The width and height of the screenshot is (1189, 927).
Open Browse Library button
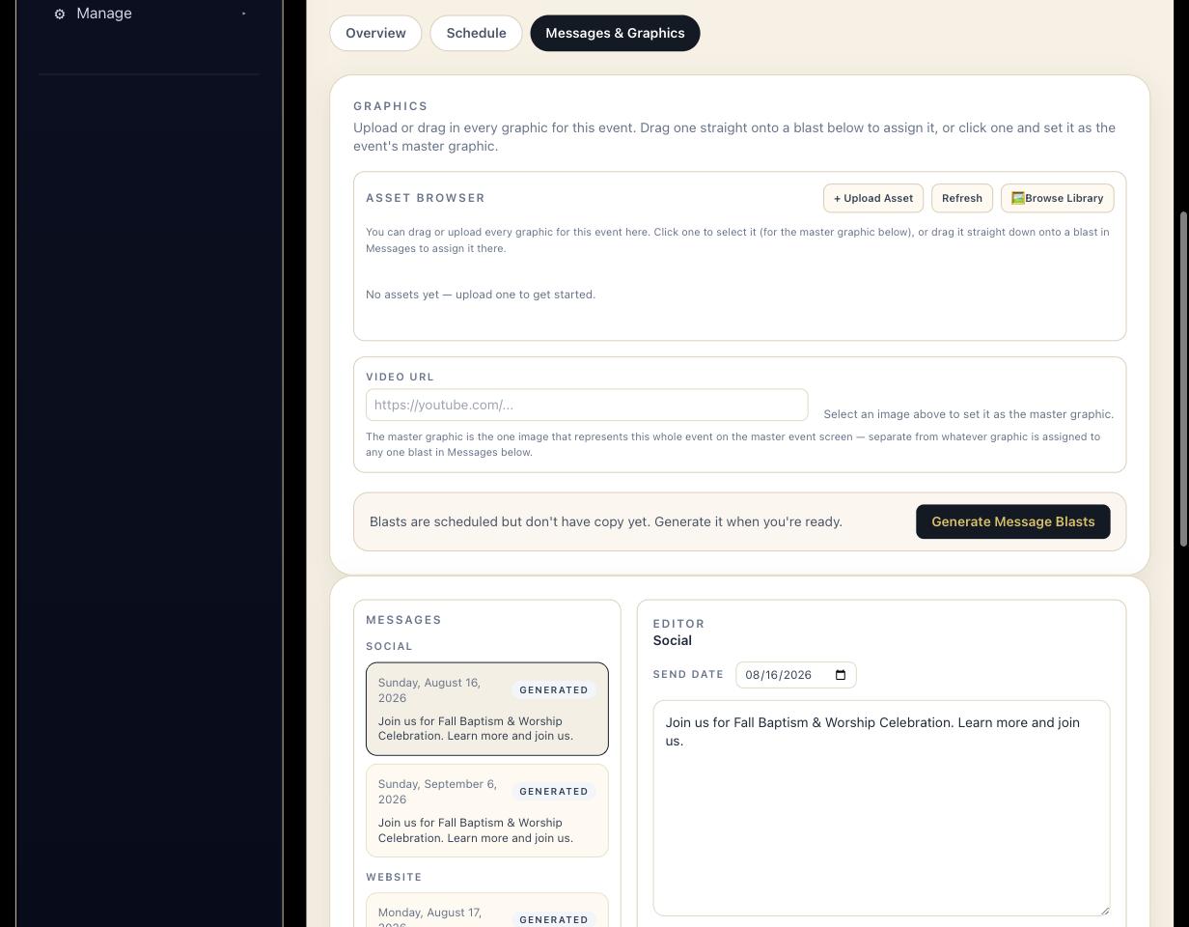click(x=1058, y=198)
